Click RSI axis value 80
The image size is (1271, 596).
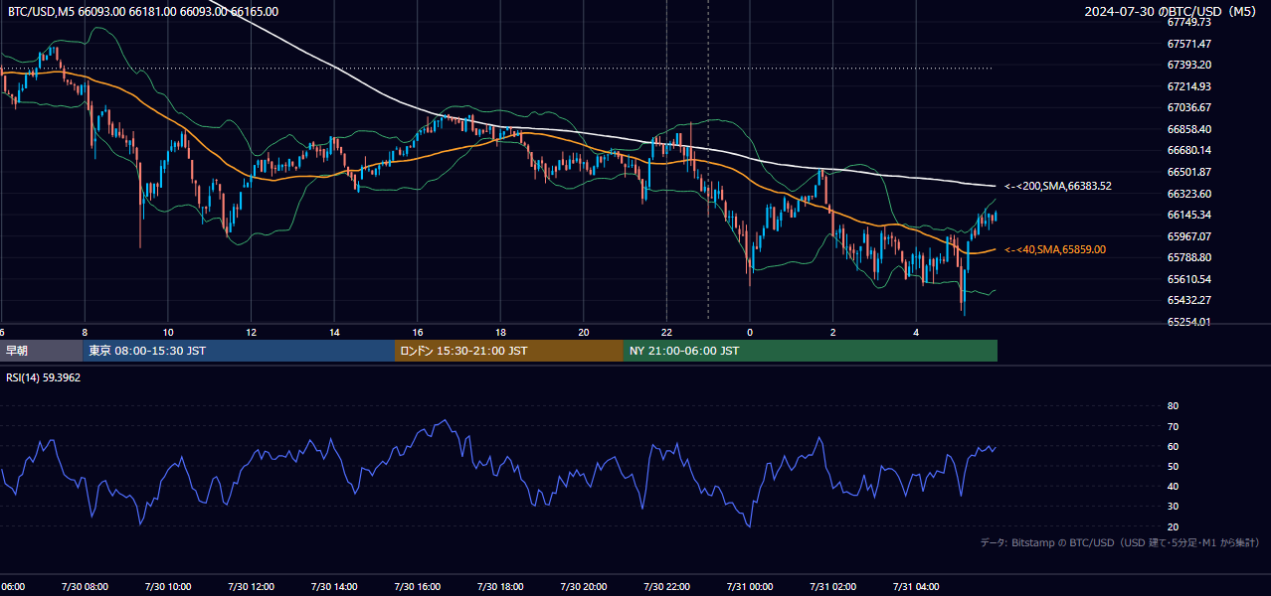[x=1174, y=406]
